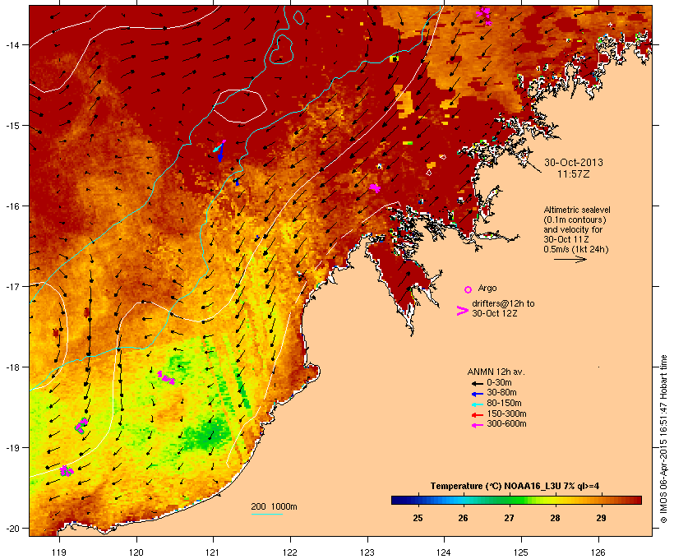Click magenta drifter marker near 124.5E at top edge
The height and width of the screenshot is (559, 674).
(x=484, y=14)
